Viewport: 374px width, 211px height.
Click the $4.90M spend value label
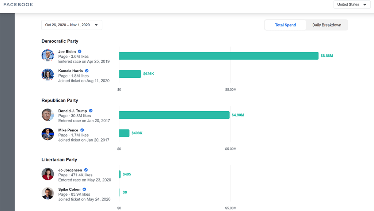point(238,115)
